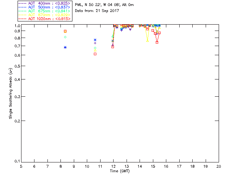The height and width of the screenshot is (180, 225).
Task: Click x-axis tick label '11'
Action: (x=100, y=166)
